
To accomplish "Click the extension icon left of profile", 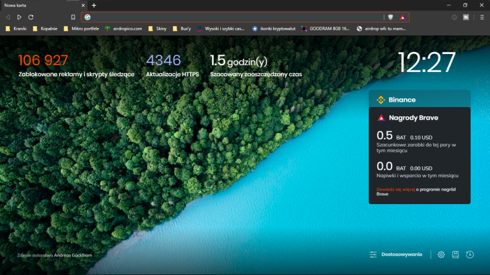I will pos(454,17).
